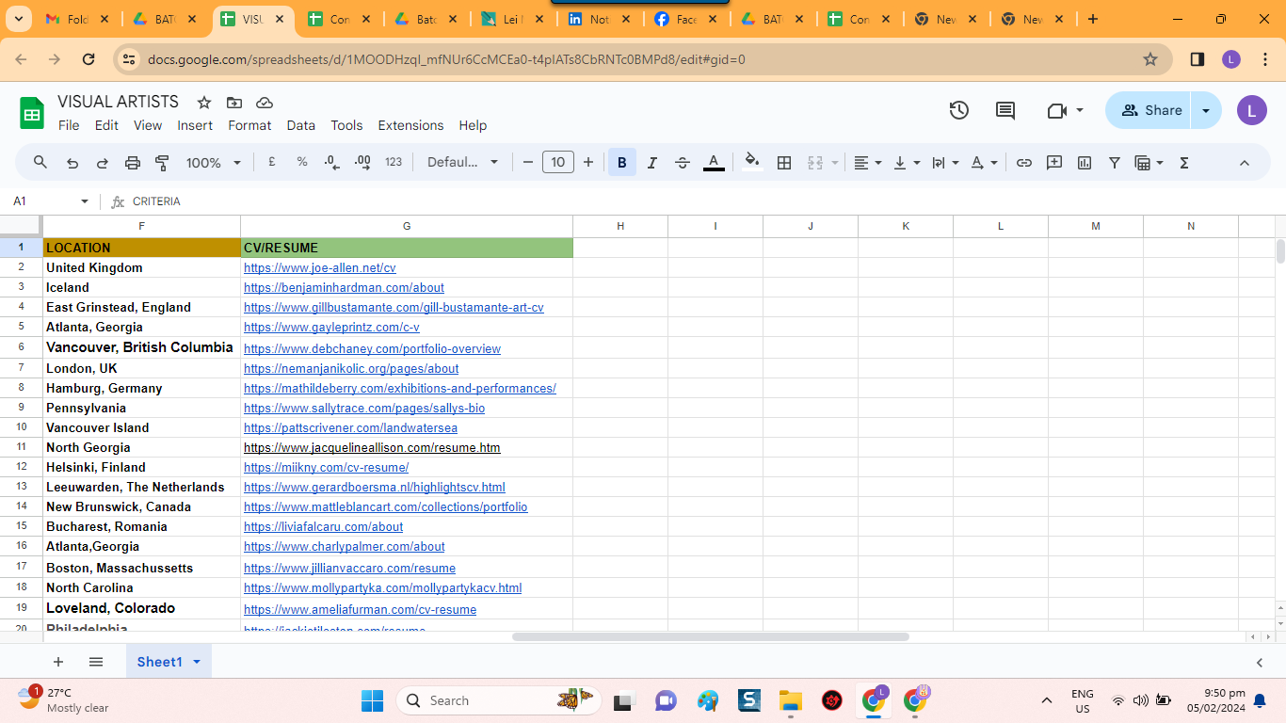Viewport: 1286px width, 723px height.
Task: Open the all sheets list
Action: coord(96,662)
